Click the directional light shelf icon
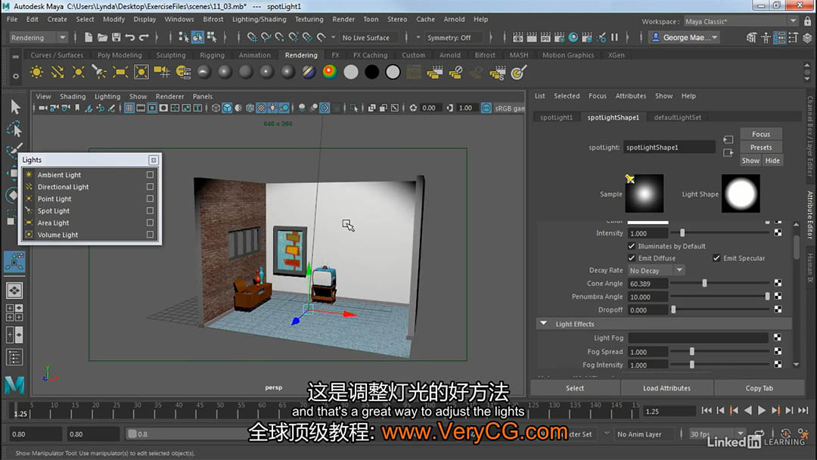The width and height of the screenshot is (817, 460). [x=57, y=72]
